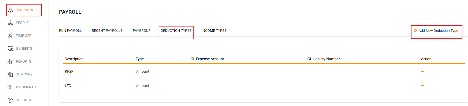The image size is (468, 106).
Task: Click the Settings gear icon
Action: (10, 100)
